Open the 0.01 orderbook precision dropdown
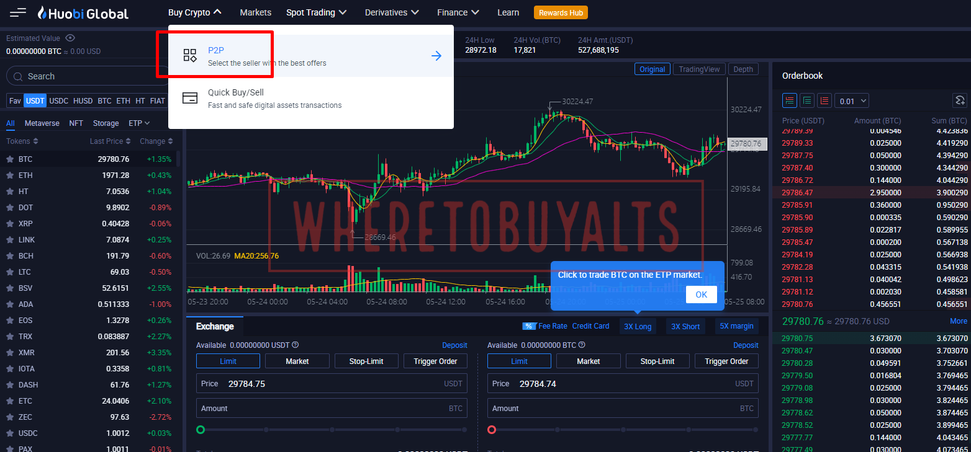 pyautogui.click(x=852, y=100)
